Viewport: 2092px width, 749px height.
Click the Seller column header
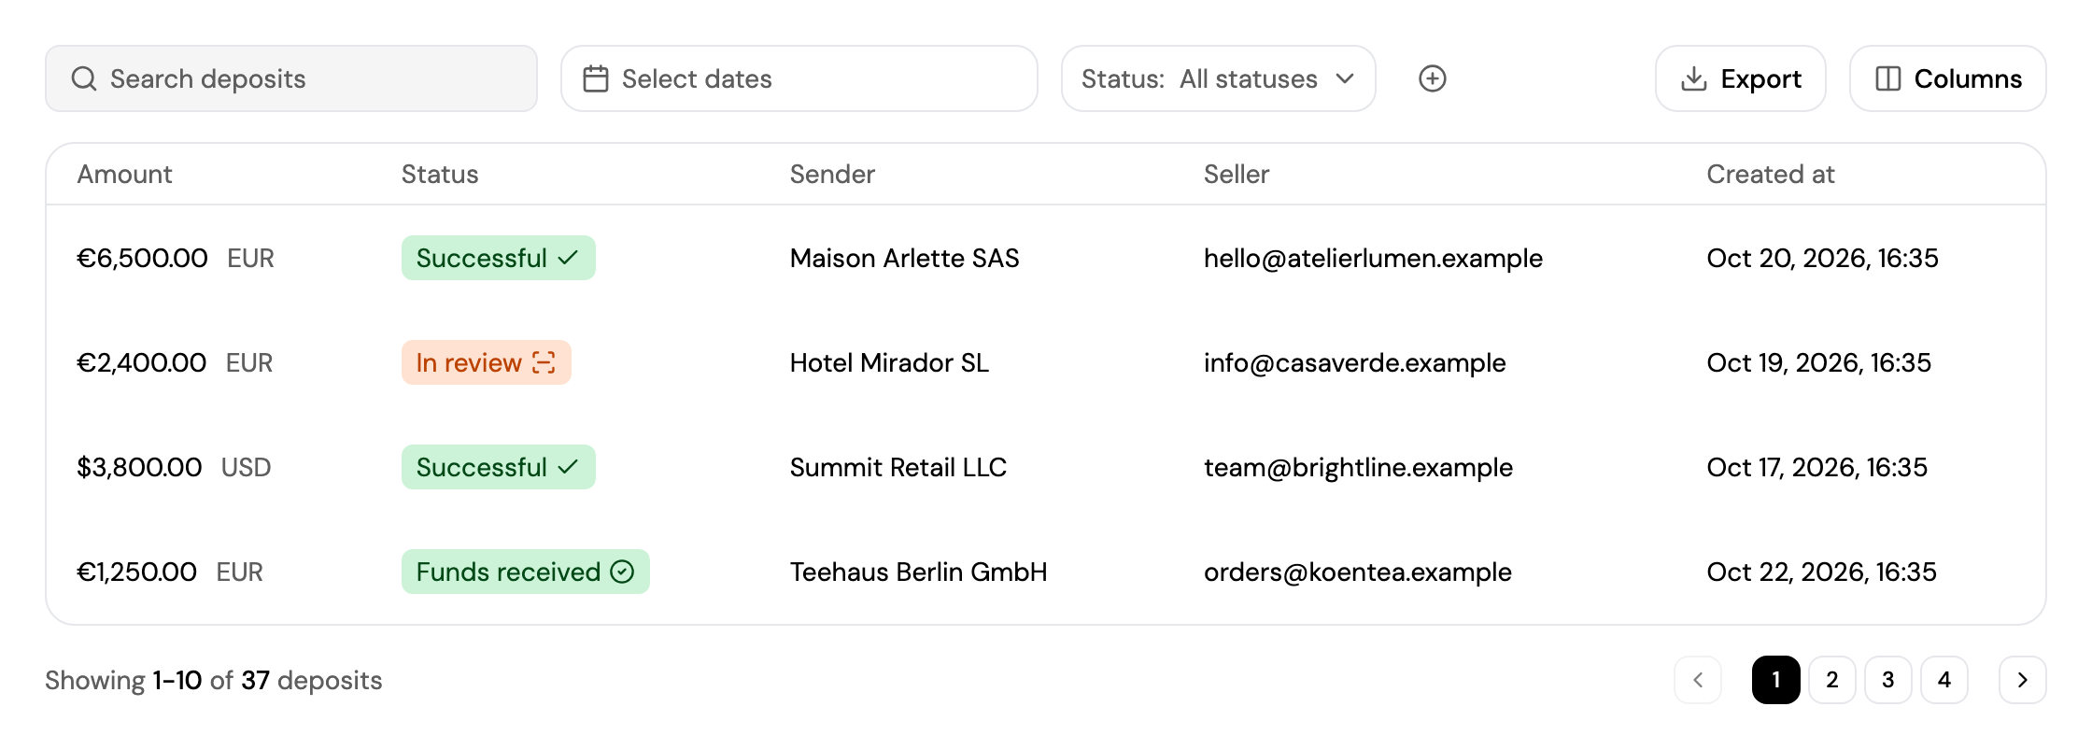(1237, 175)
